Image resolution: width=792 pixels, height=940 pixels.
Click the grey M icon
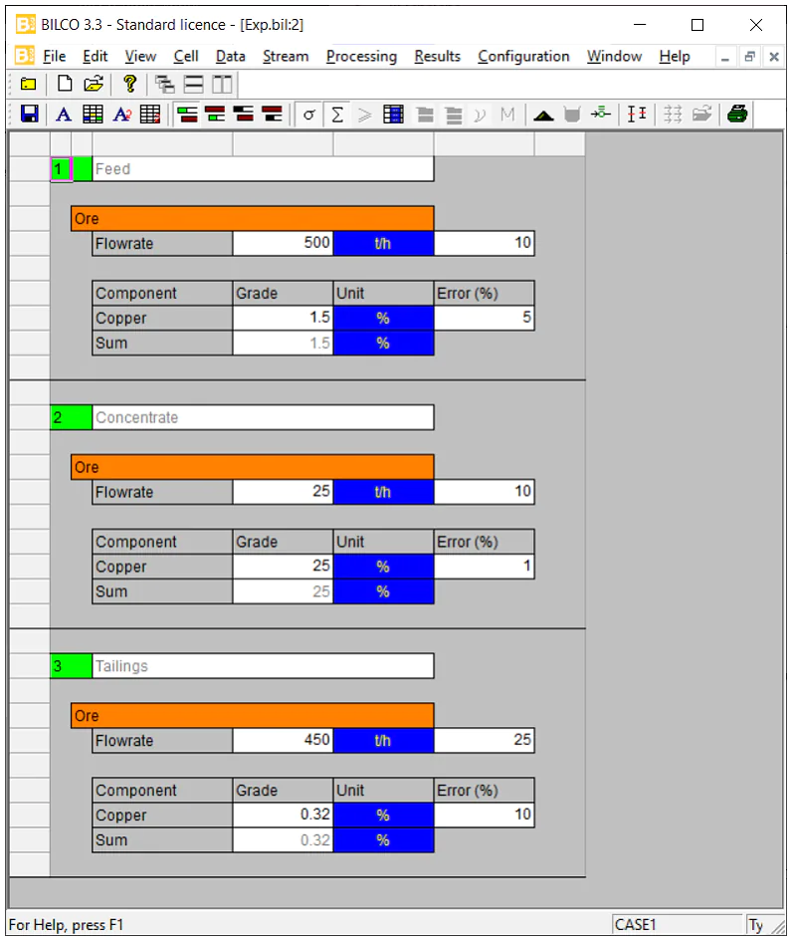tap(507, 114)
